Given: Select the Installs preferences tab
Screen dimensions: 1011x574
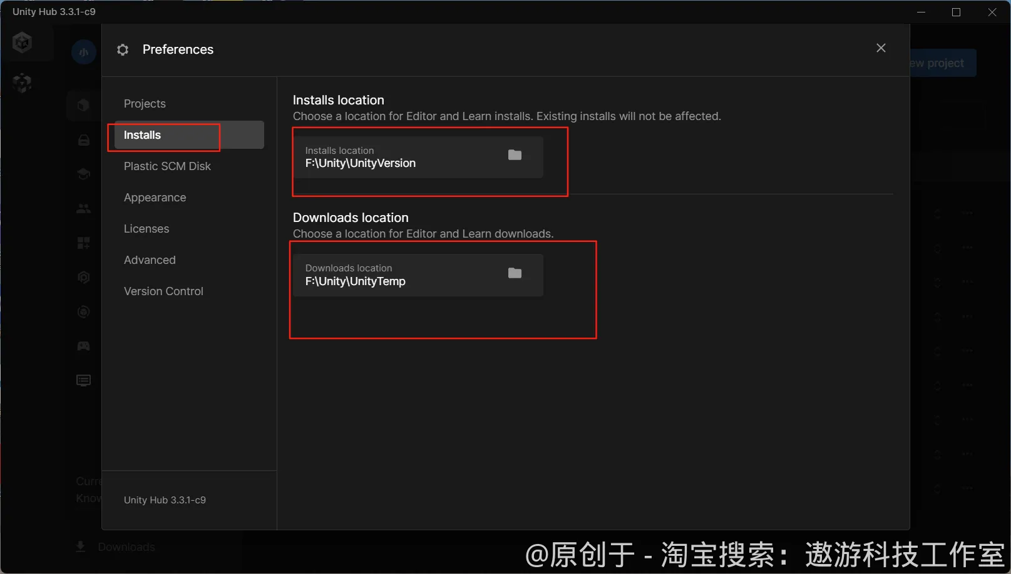Looking at the screenshot, I should pos(143,135).
